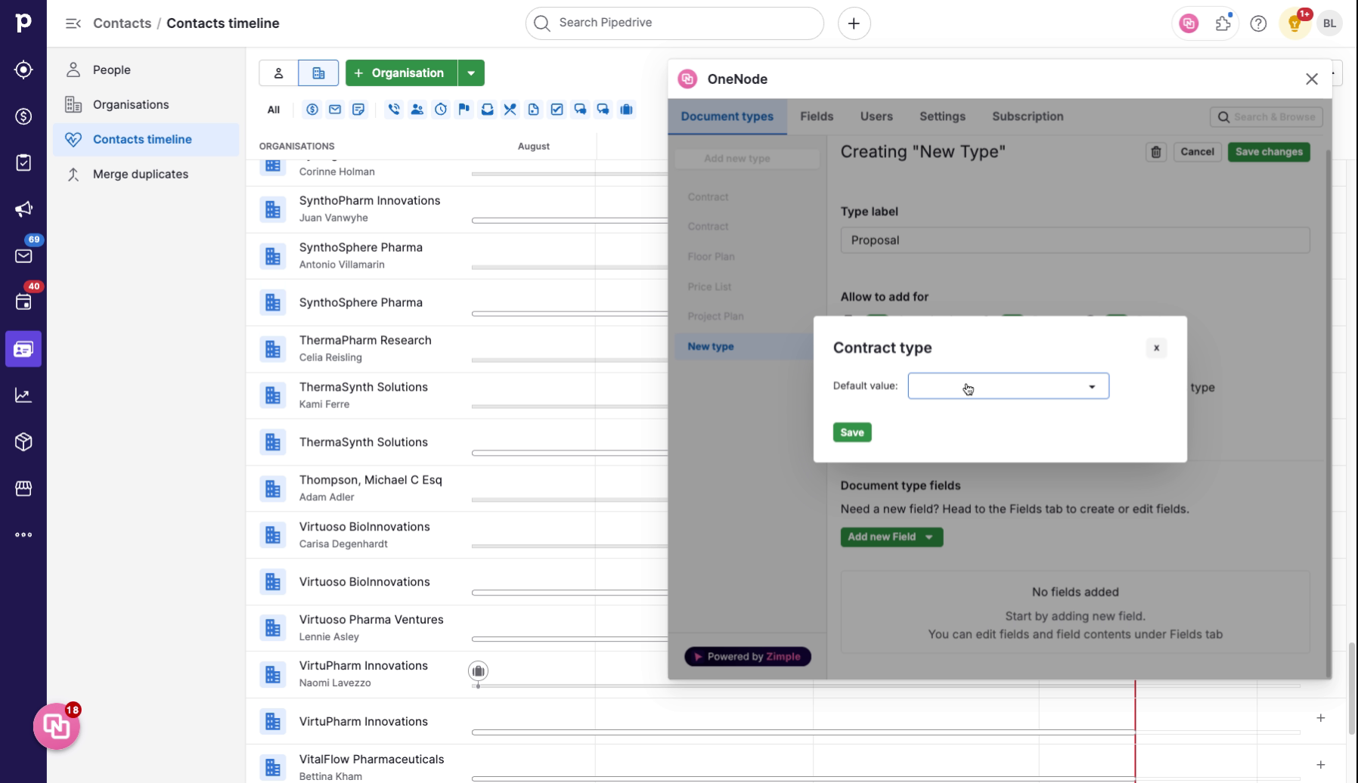The width and height of the screenshot is (1358, 783).
Task: Filter the timeline by notes
Action: coord(358,110)
